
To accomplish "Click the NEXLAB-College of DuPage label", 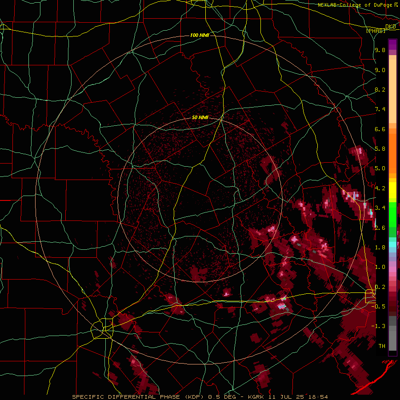I will [355, 5].
